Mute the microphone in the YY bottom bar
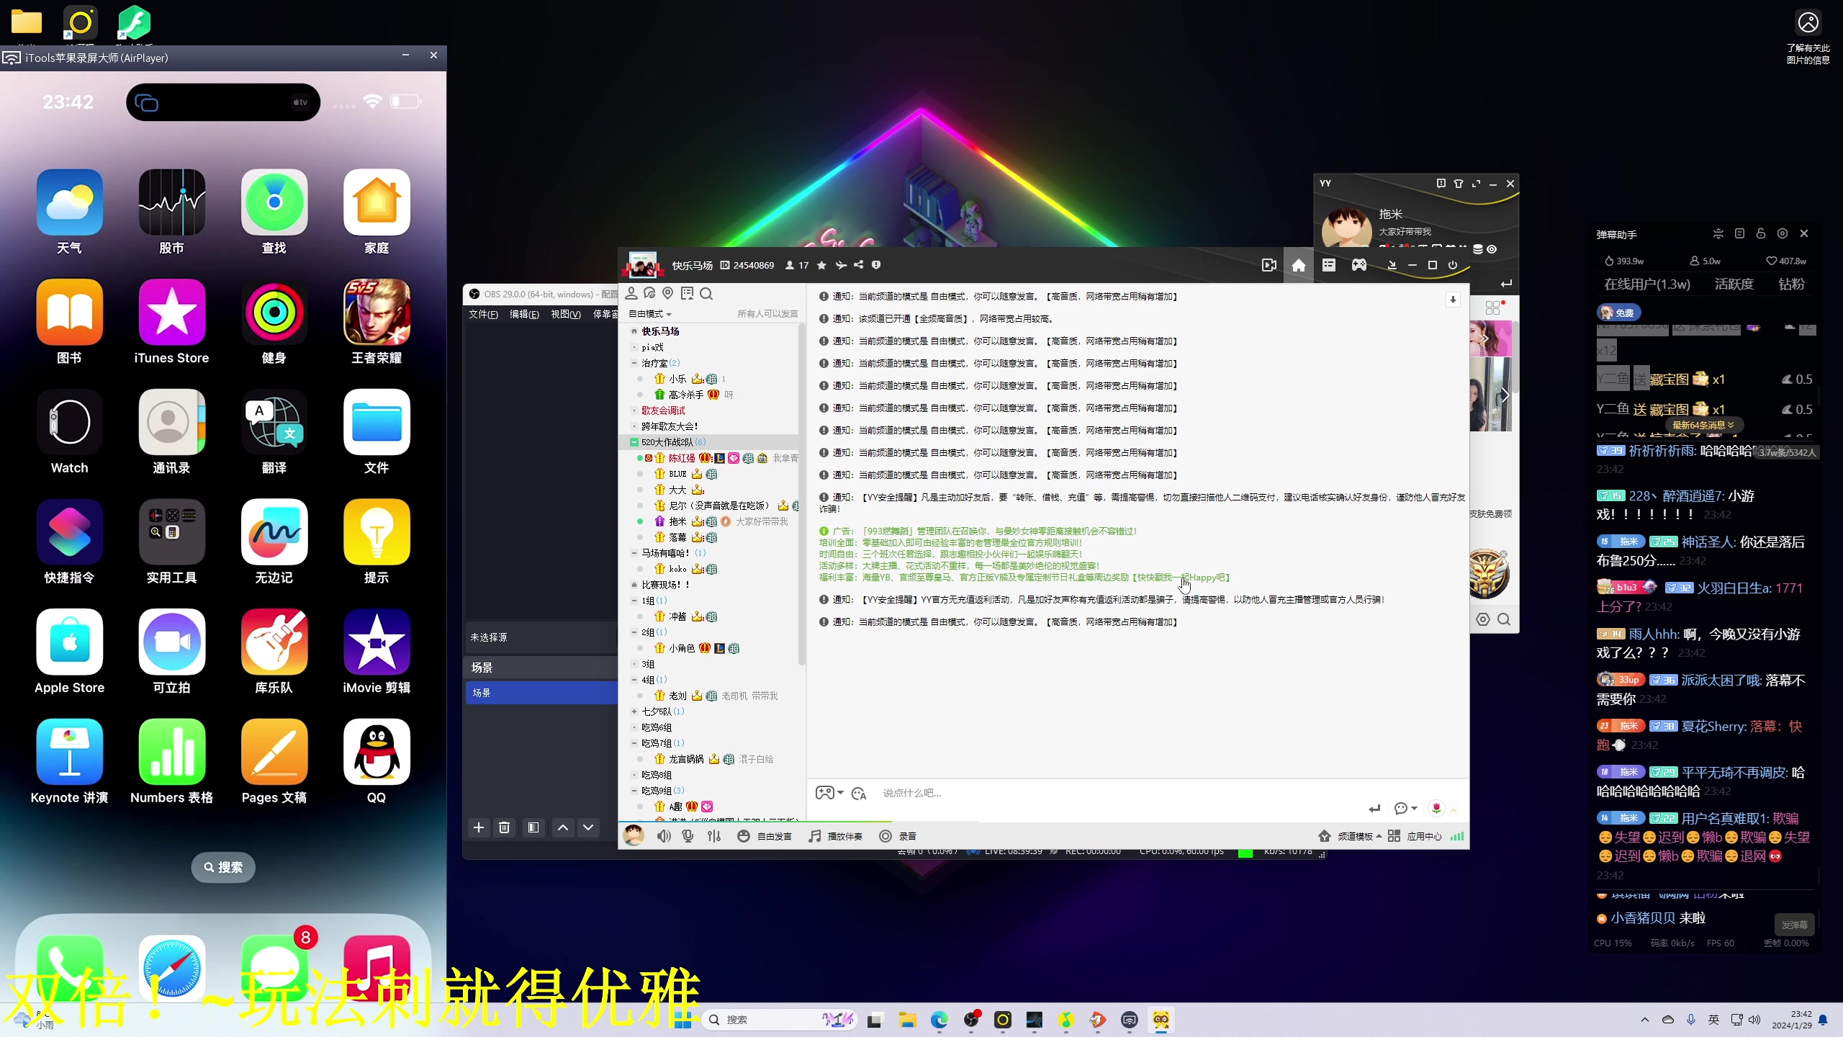Image resolution: width=1843 pixels, height=1037 pixels. coord(688,836)
